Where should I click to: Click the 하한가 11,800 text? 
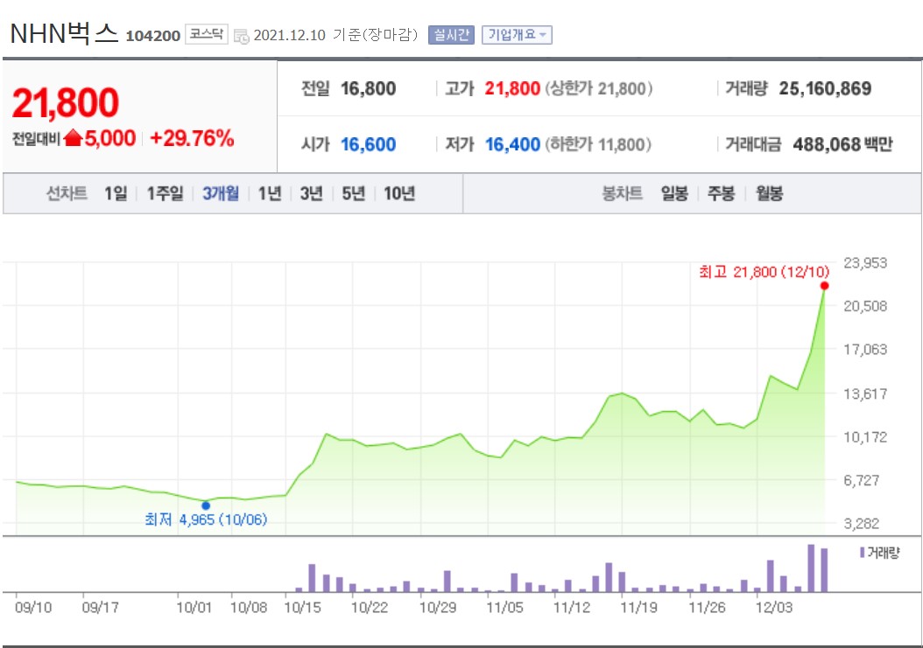tap(599, 144)
